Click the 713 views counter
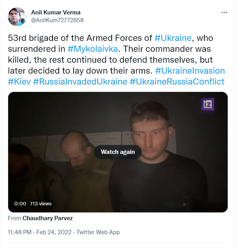The width and height of the screenshot is (237, 249). coord(40,203)
